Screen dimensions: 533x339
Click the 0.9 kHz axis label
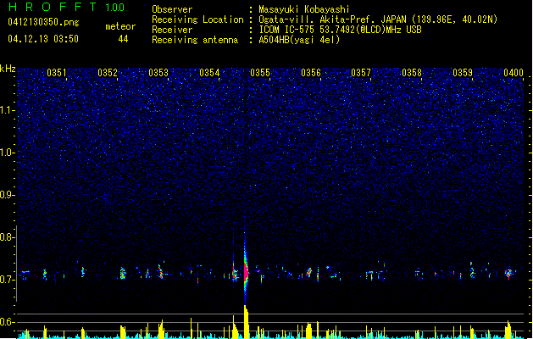click(7, 195)
